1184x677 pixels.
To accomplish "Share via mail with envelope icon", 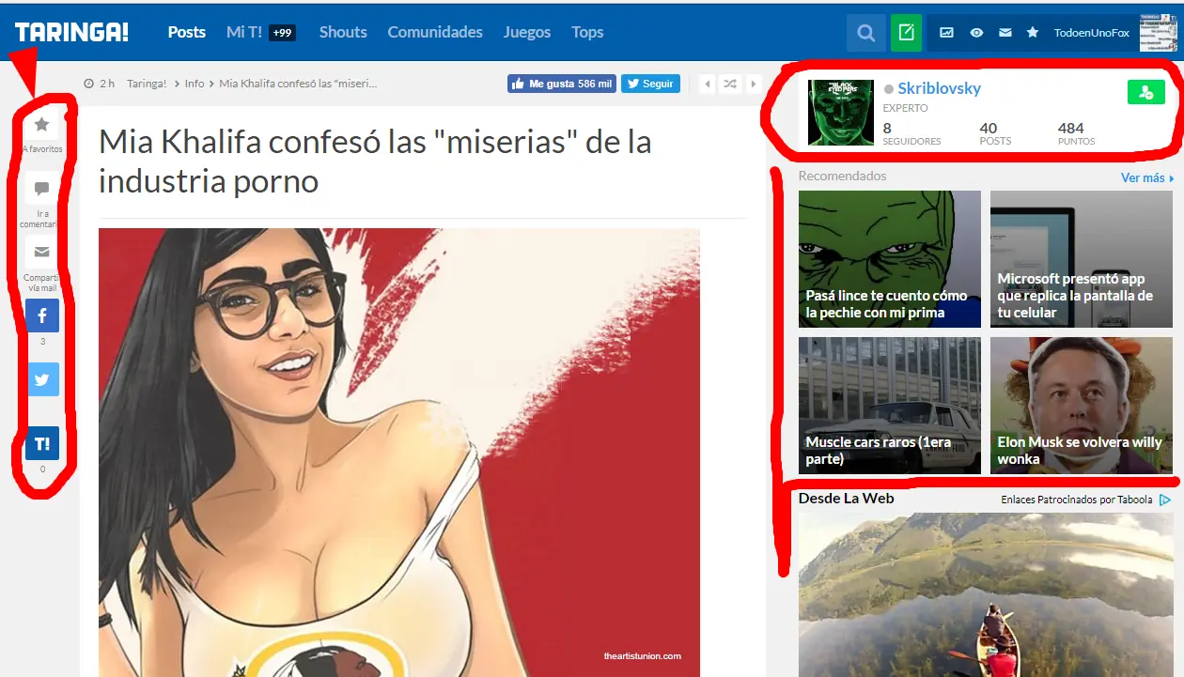I will [41, 252].
